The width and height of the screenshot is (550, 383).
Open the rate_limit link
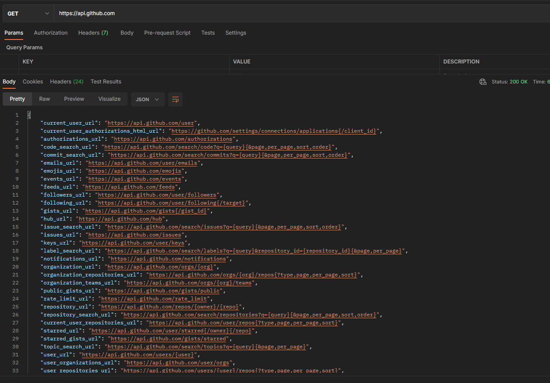coord(154,299)
